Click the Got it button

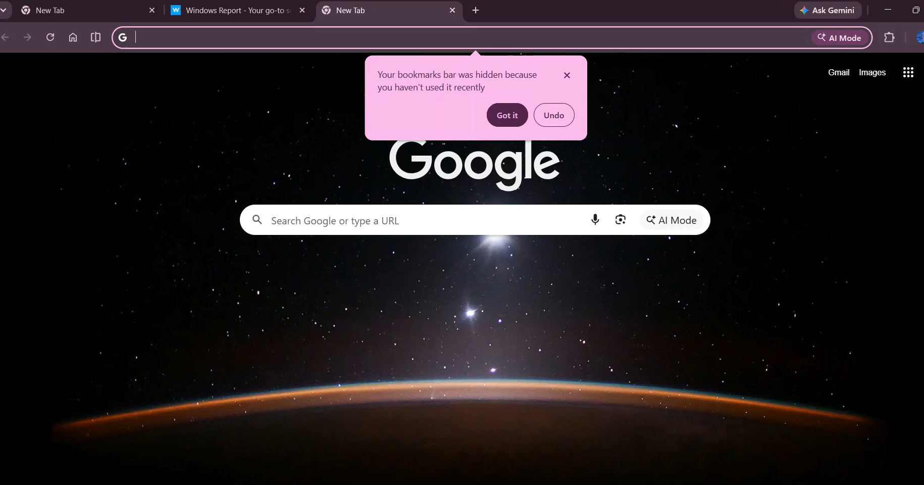coord(507,115)
